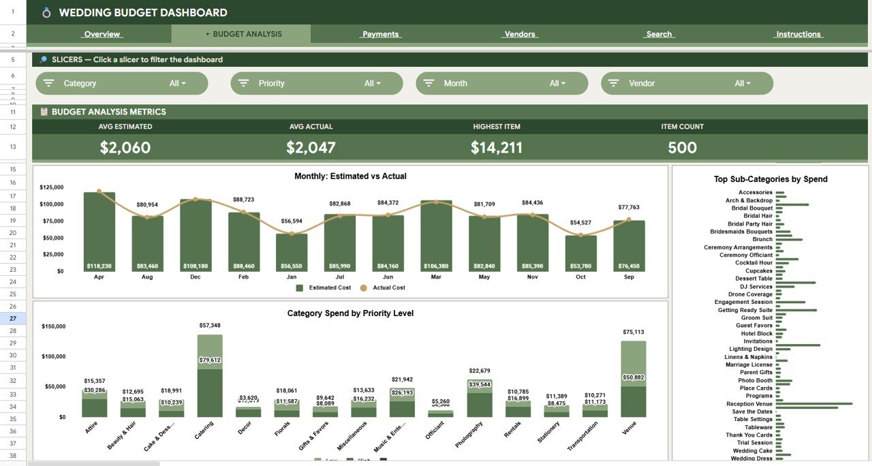The width and height of the screenshot is (872, 466).
Task: Open the Month slicer All dropdown
Action: pyautogui.click(x=559, y=82)
